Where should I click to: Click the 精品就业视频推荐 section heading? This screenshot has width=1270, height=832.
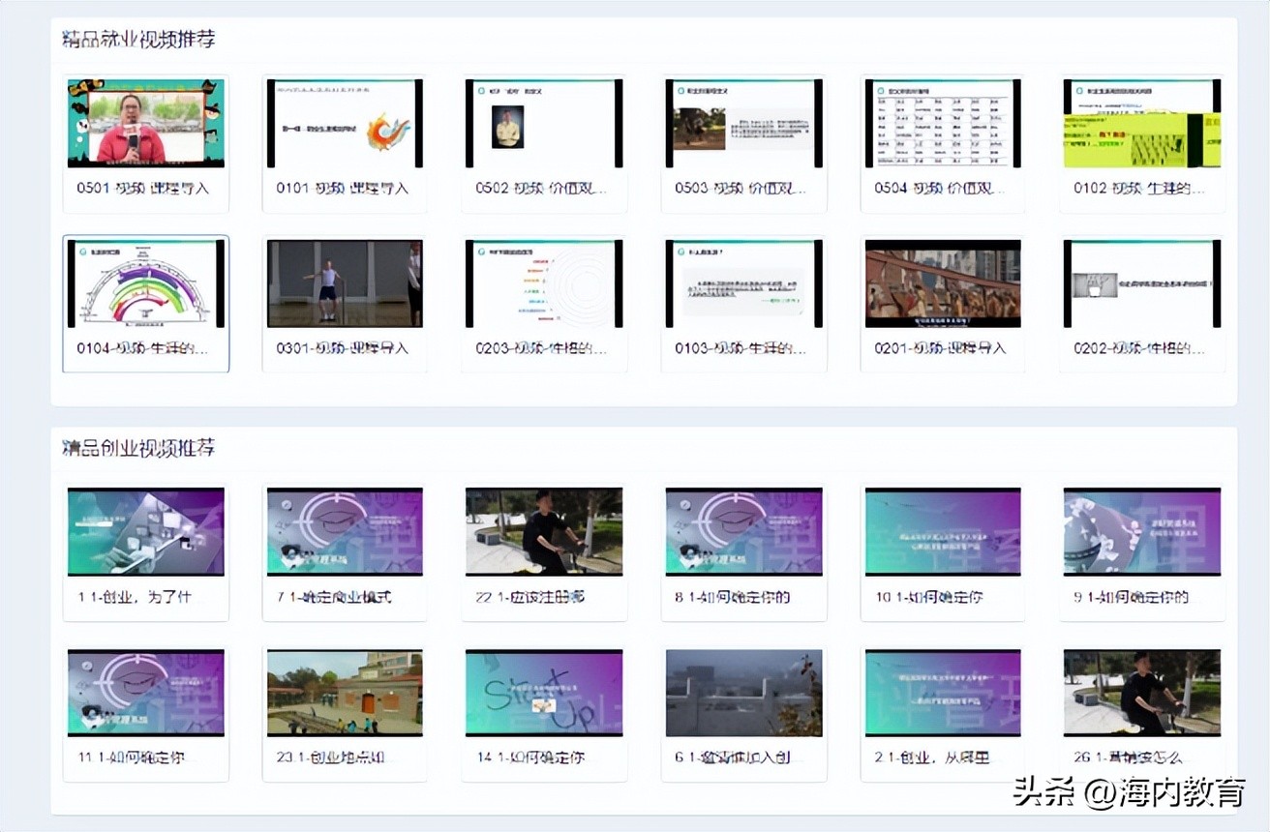[x=140, y=39]
